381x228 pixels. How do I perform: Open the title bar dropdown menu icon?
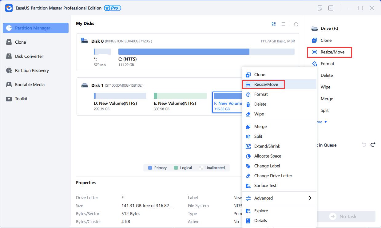point(331,8)
